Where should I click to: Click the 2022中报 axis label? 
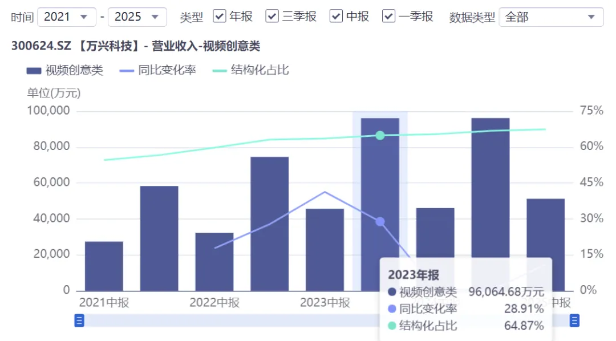coord(214,302)
